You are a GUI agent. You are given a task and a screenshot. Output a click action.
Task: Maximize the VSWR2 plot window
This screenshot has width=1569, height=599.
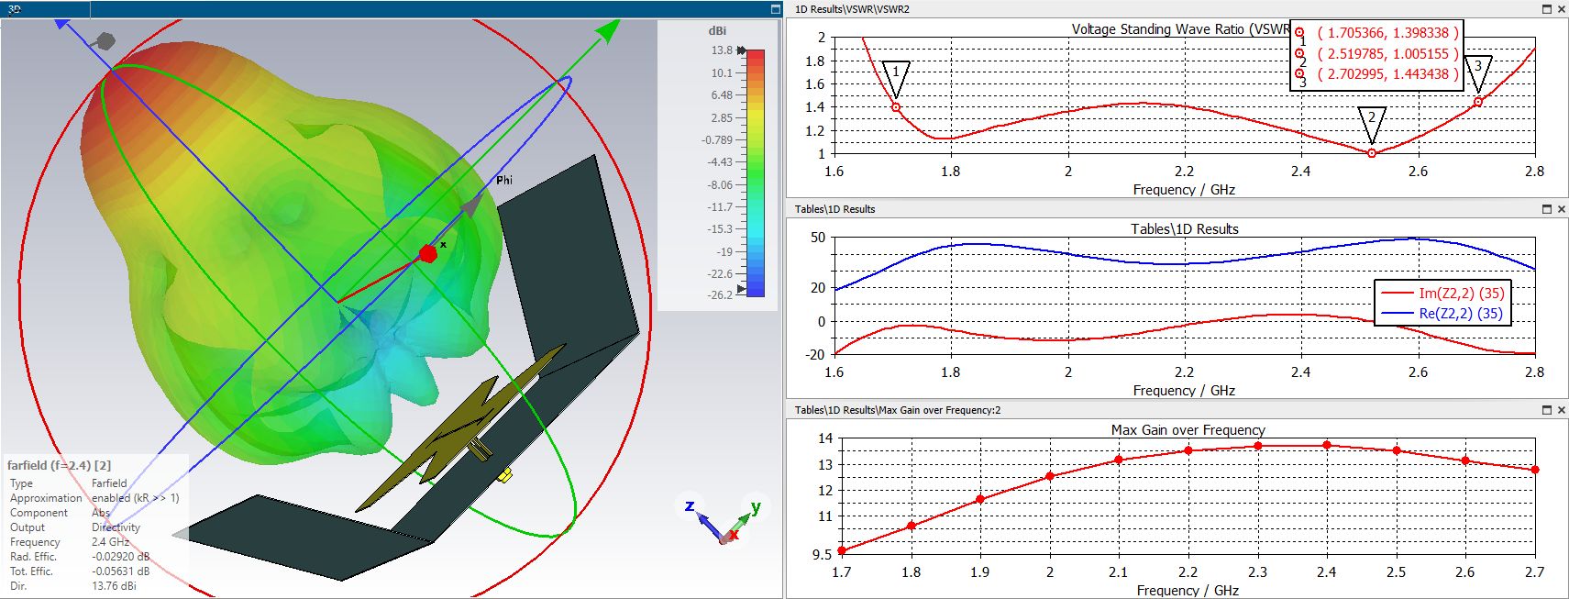click(x=1547, y=9)
